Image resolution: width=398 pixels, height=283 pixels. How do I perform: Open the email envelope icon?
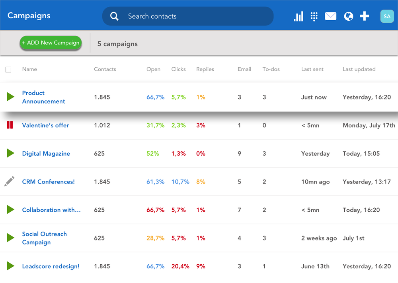click(331, 16)
